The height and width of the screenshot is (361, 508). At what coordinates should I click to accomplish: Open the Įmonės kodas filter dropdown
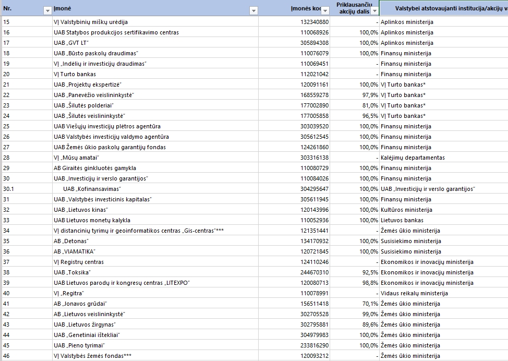[x=325, y=10]
